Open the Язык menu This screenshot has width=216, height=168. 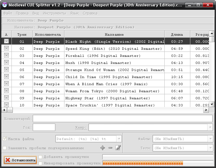pyautogui.click(x=74, y=13)
